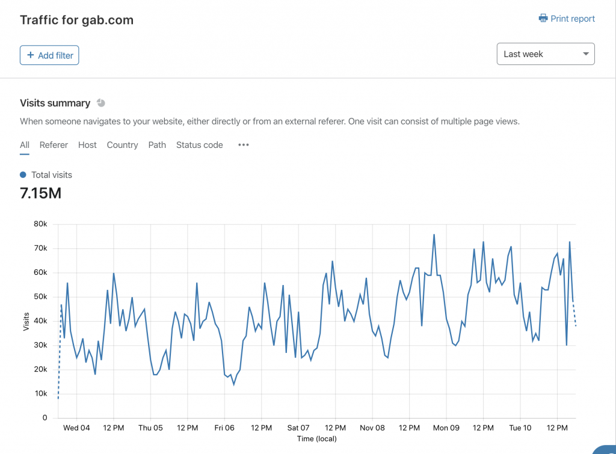The height and width of the screenshot is (454, 616).
Task: Click the Print report link text
Action: pyautogui.click(x=573, y=19)
